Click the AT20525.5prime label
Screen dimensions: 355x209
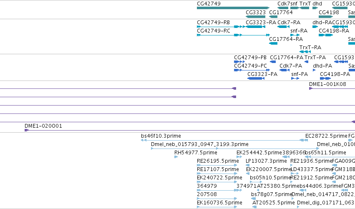[274, 203]
